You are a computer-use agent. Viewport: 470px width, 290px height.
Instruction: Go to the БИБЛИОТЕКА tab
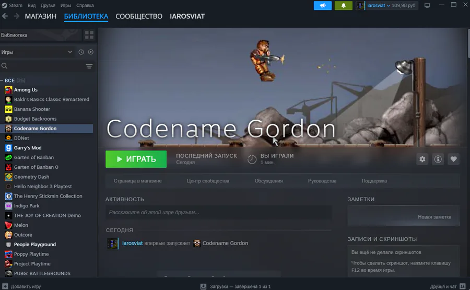86,16
